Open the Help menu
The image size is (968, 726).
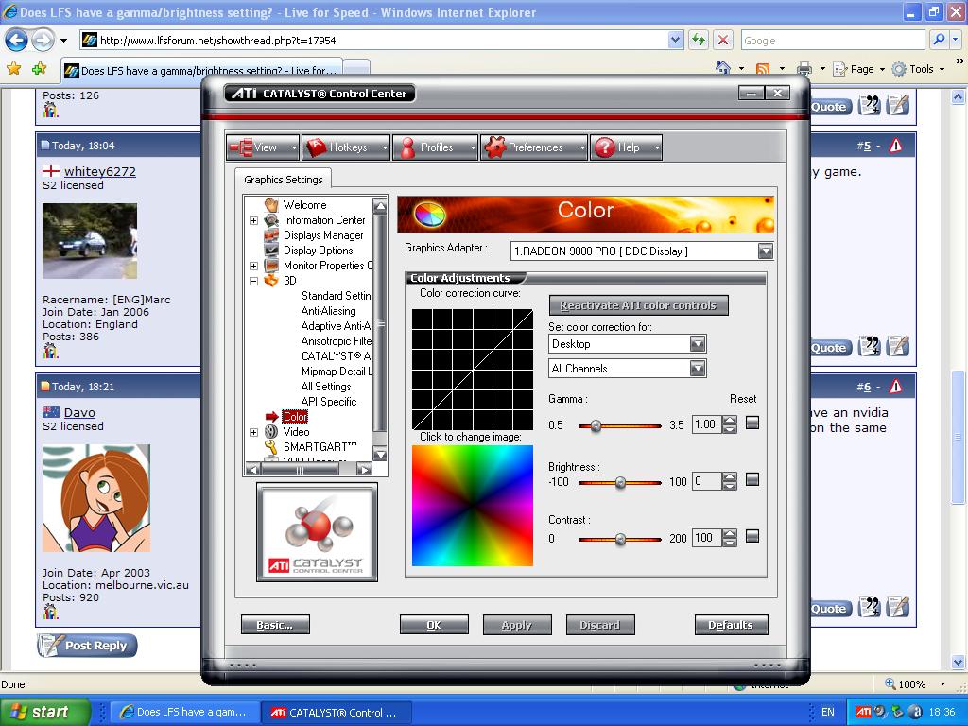pos(626,147)
